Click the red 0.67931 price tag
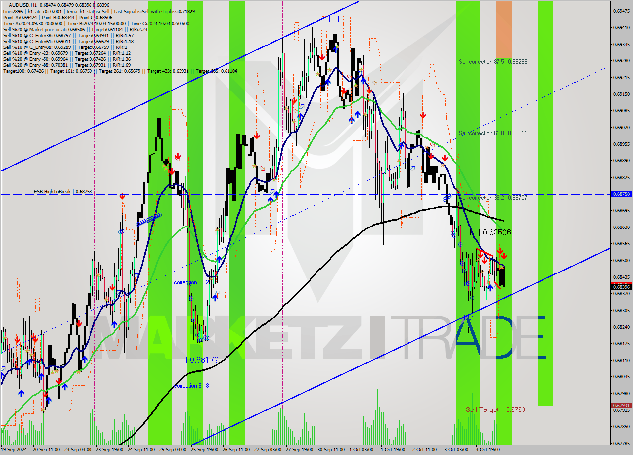The height and width of the screenshot is (455, 633). tap(621, 406)
